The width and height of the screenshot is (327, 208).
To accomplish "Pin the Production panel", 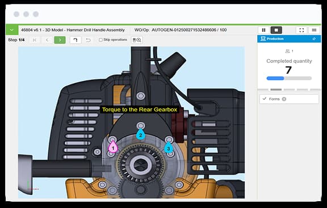I will coord(314,39).
